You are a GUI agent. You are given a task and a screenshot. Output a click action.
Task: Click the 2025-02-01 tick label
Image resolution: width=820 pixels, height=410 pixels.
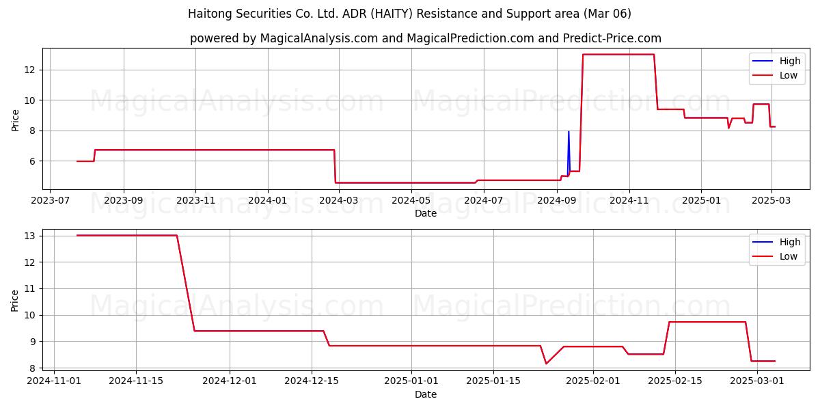pos(593,382)
